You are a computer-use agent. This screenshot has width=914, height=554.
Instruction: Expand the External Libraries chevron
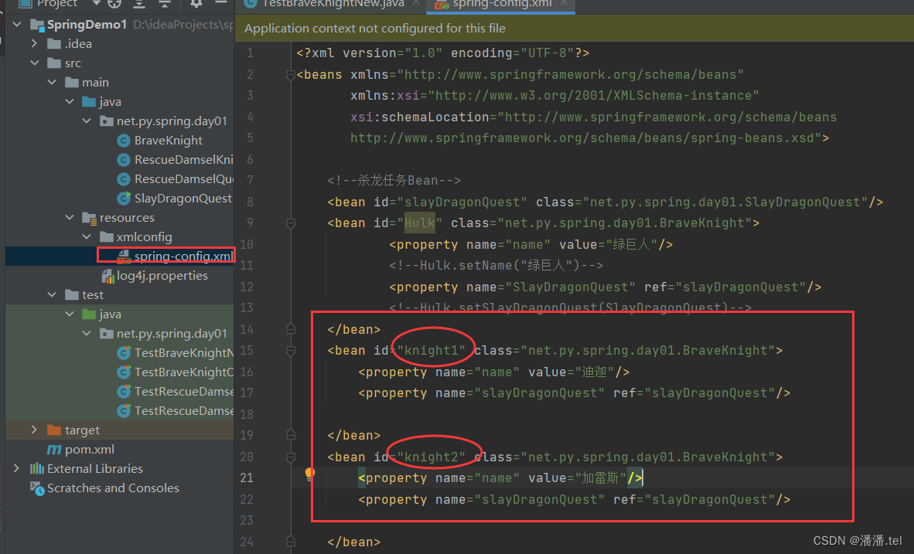pyautogui.click(x=16, y=468)
